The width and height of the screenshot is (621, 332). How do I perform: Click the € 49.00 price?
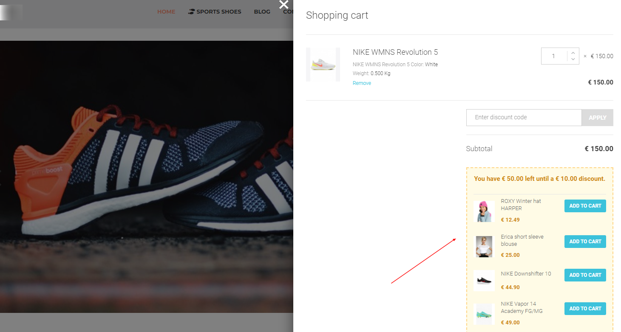point(510,323)
